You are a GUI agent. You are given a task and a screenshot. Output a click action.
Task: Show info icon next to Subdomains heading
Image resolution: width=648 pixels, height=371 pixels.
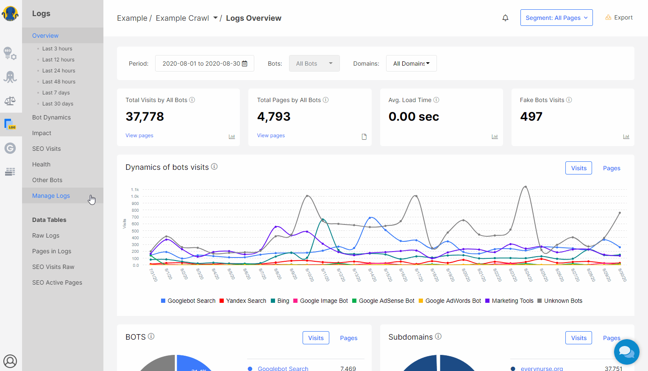click(x=438, y=336)
